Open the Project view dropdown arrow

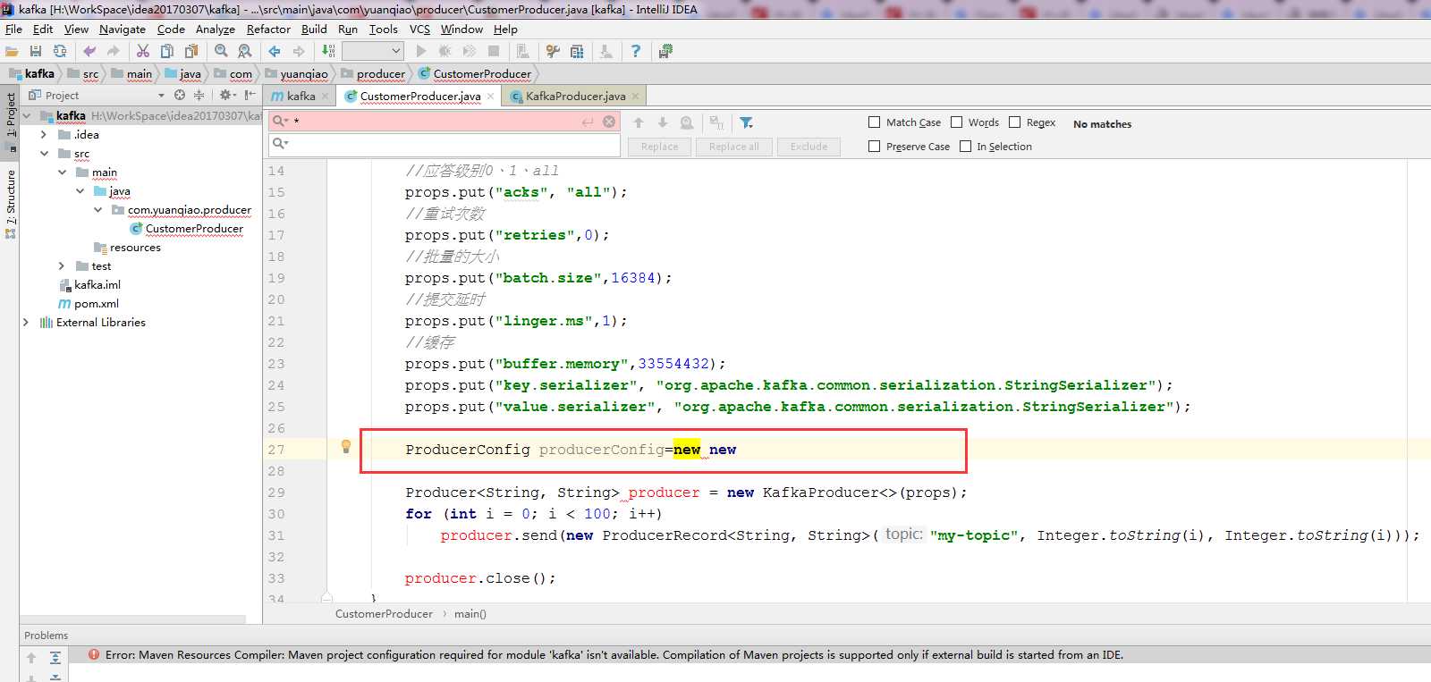click(161, 95)
